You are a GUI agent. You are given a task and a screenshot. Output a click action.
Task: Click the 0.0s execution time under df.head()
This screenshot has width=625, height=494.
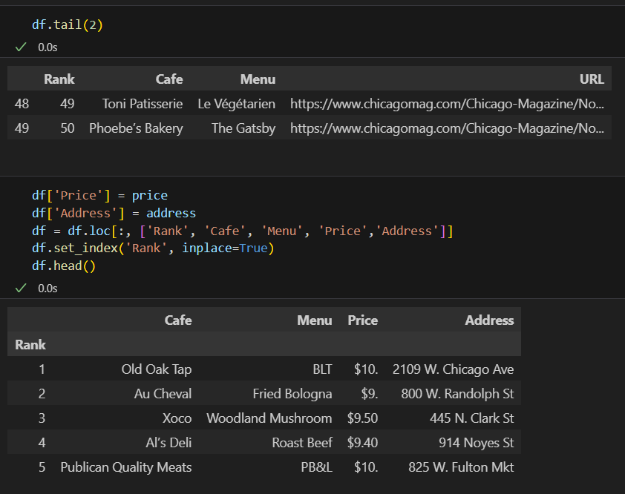coord(48,289)
